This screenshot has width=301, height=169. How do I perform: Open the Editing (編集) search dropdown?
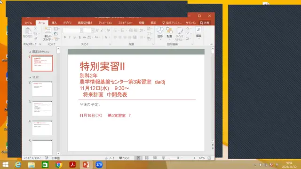coord(198,33)
